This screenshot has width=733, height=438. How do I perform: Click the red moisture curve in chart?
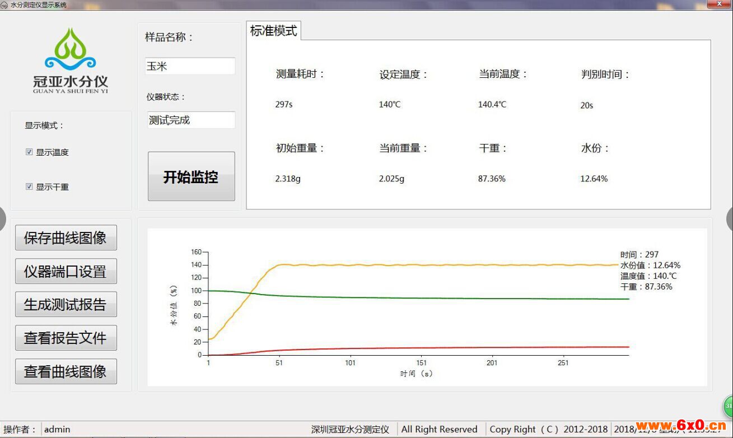tap(420, 348)
